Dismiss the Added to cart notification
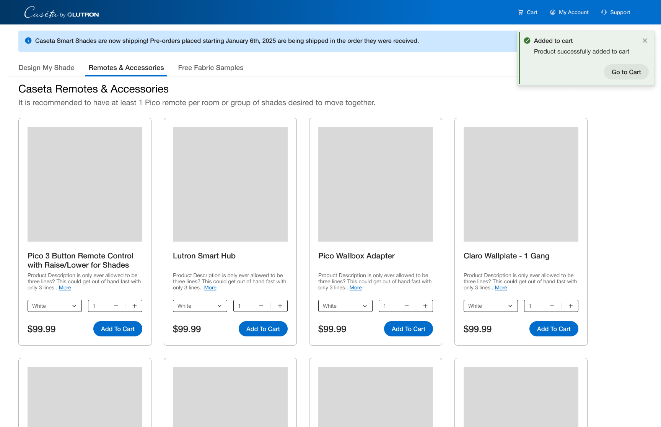 pos(645,41)
